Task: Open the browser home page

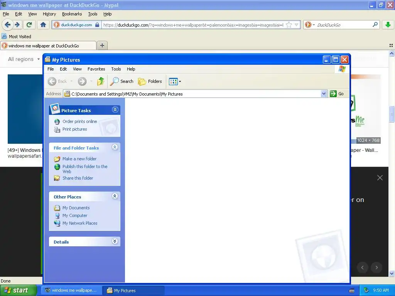Action: (43, 25)
